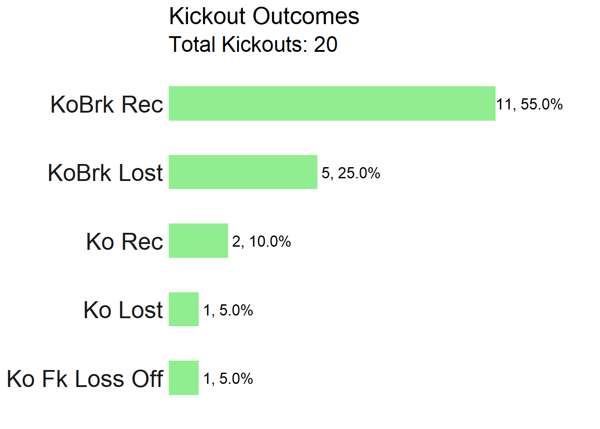Click the Kickout Outcomes chart title

[264, 17]
